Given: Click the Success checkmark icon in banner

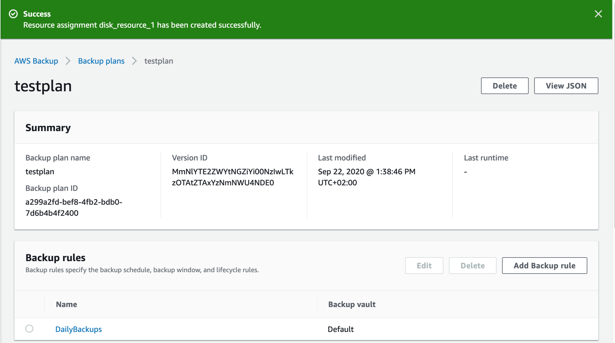Looking at the screenshot, I should point(14,14).
